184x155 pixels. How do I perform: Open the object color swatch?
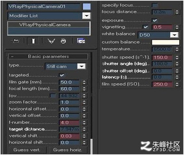87,7
